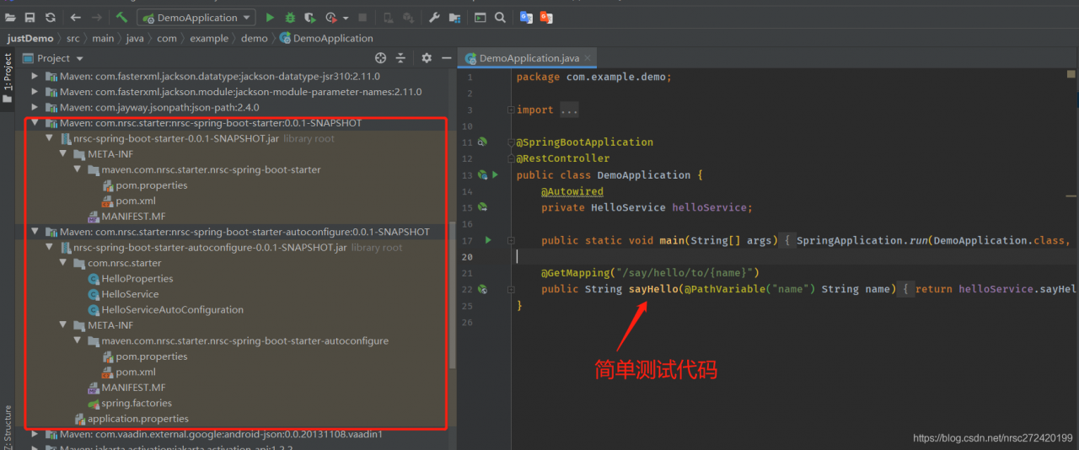Run with coverage shield icon
1079x450 pixels.
pos(310,17)
